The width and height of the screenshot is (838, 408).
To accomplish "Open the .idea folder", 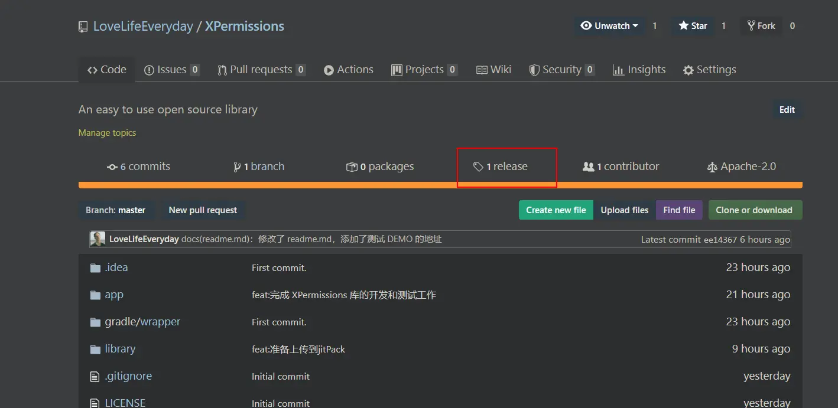I will coord(116,267).
